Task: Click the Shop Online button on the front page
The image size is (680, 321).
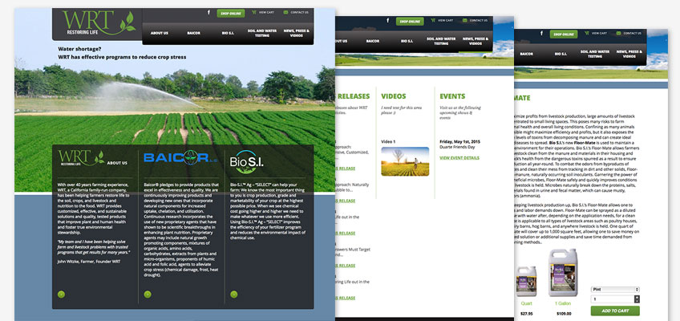Action: point(231,13)
